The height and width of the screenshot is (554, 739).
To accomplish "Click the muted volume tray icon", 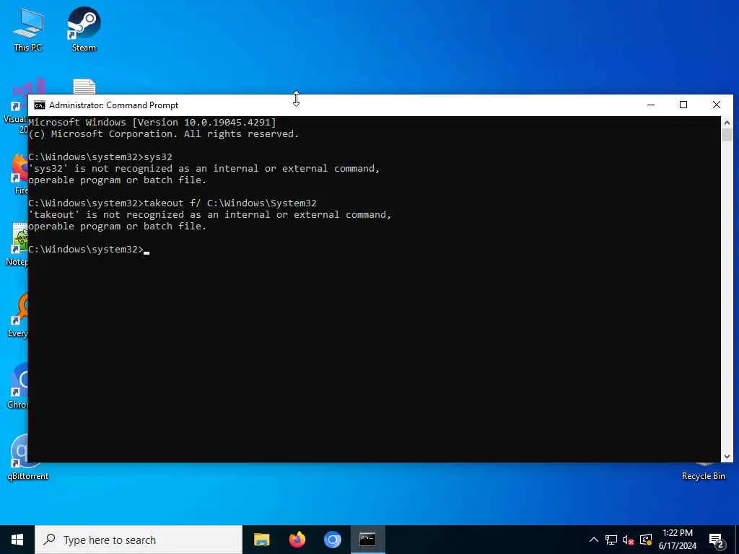I will click(x=629, y=540).
